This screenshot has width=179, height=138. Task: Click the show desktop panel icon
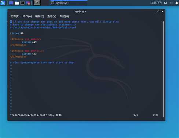(x=11, y=3)
